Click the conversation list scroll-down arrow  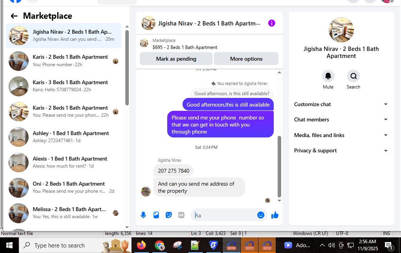[127, 227]
